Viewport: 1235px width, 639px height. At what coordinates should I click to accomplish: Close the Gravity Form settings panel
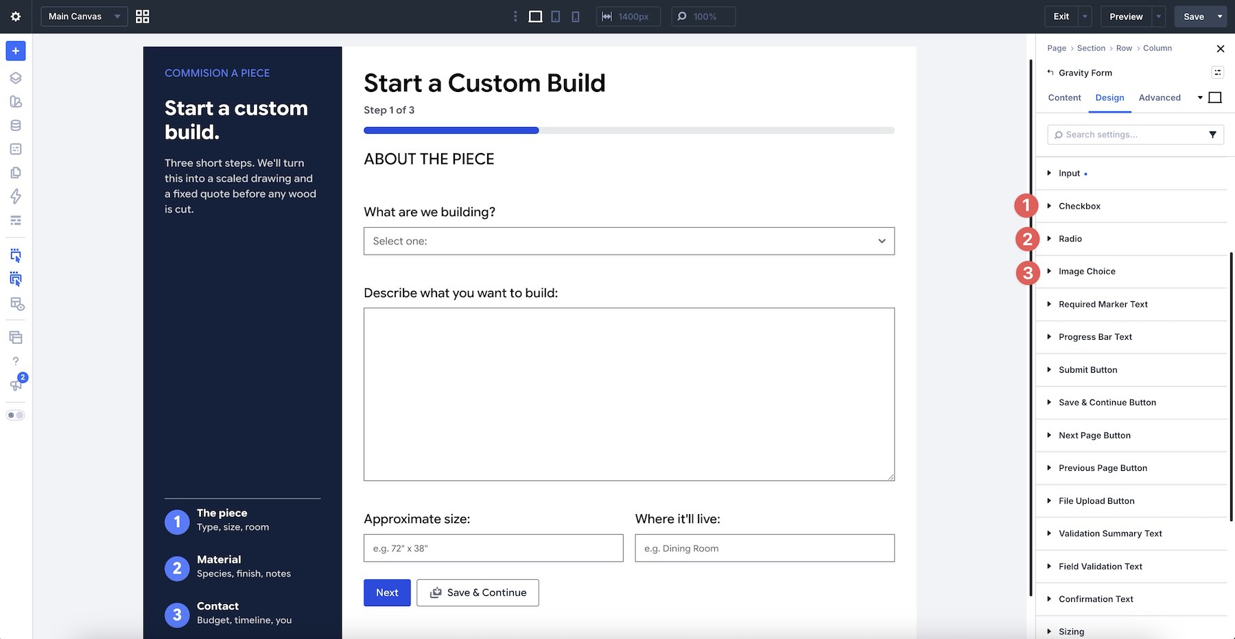1220,49
